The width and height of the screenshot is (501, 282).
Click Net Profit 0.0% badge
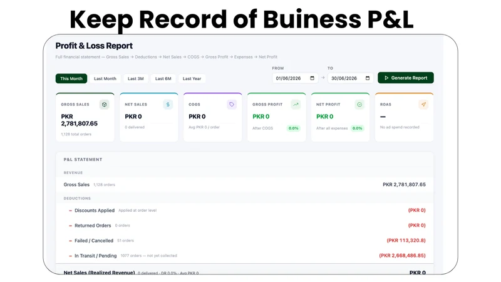tap(357, 128)
